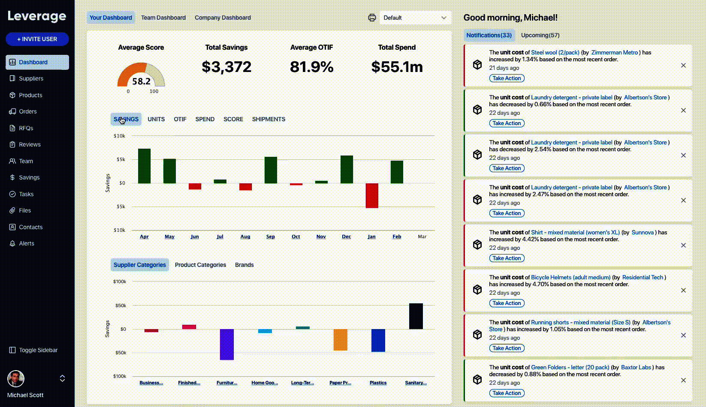
Task: Switch to Team Dashboard tab
Action: [x=163, y=18]
